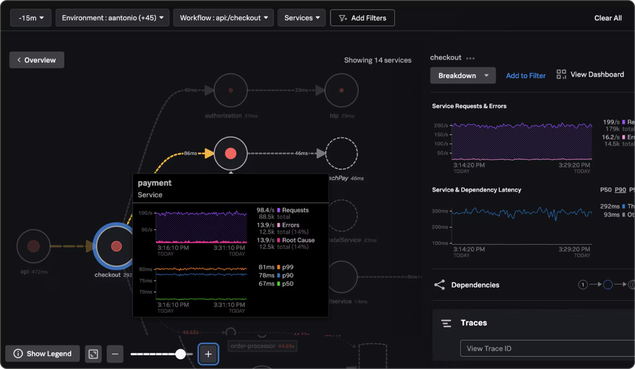Click the orange p99 legend swatch

click(x=279, y=267)
